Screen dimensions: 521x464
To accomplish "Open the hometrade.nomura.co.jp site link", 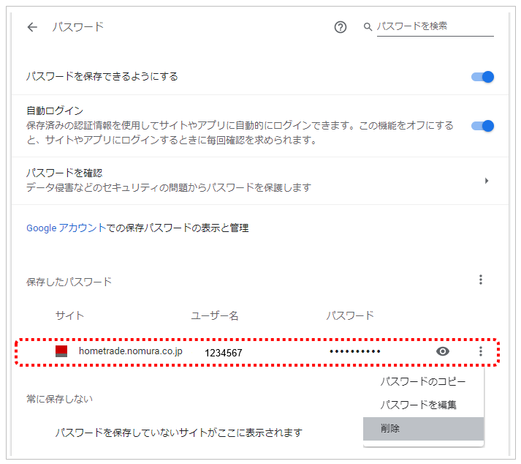I will (x=130, y=351).
